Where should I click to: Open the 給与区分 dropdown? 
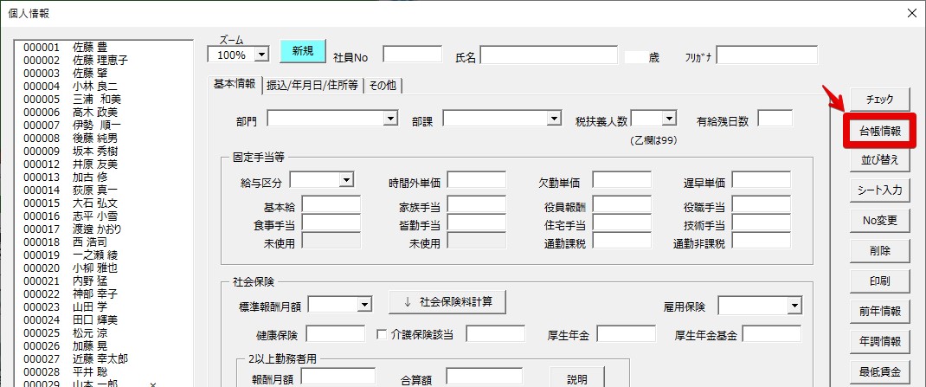[x=346, y=180]
